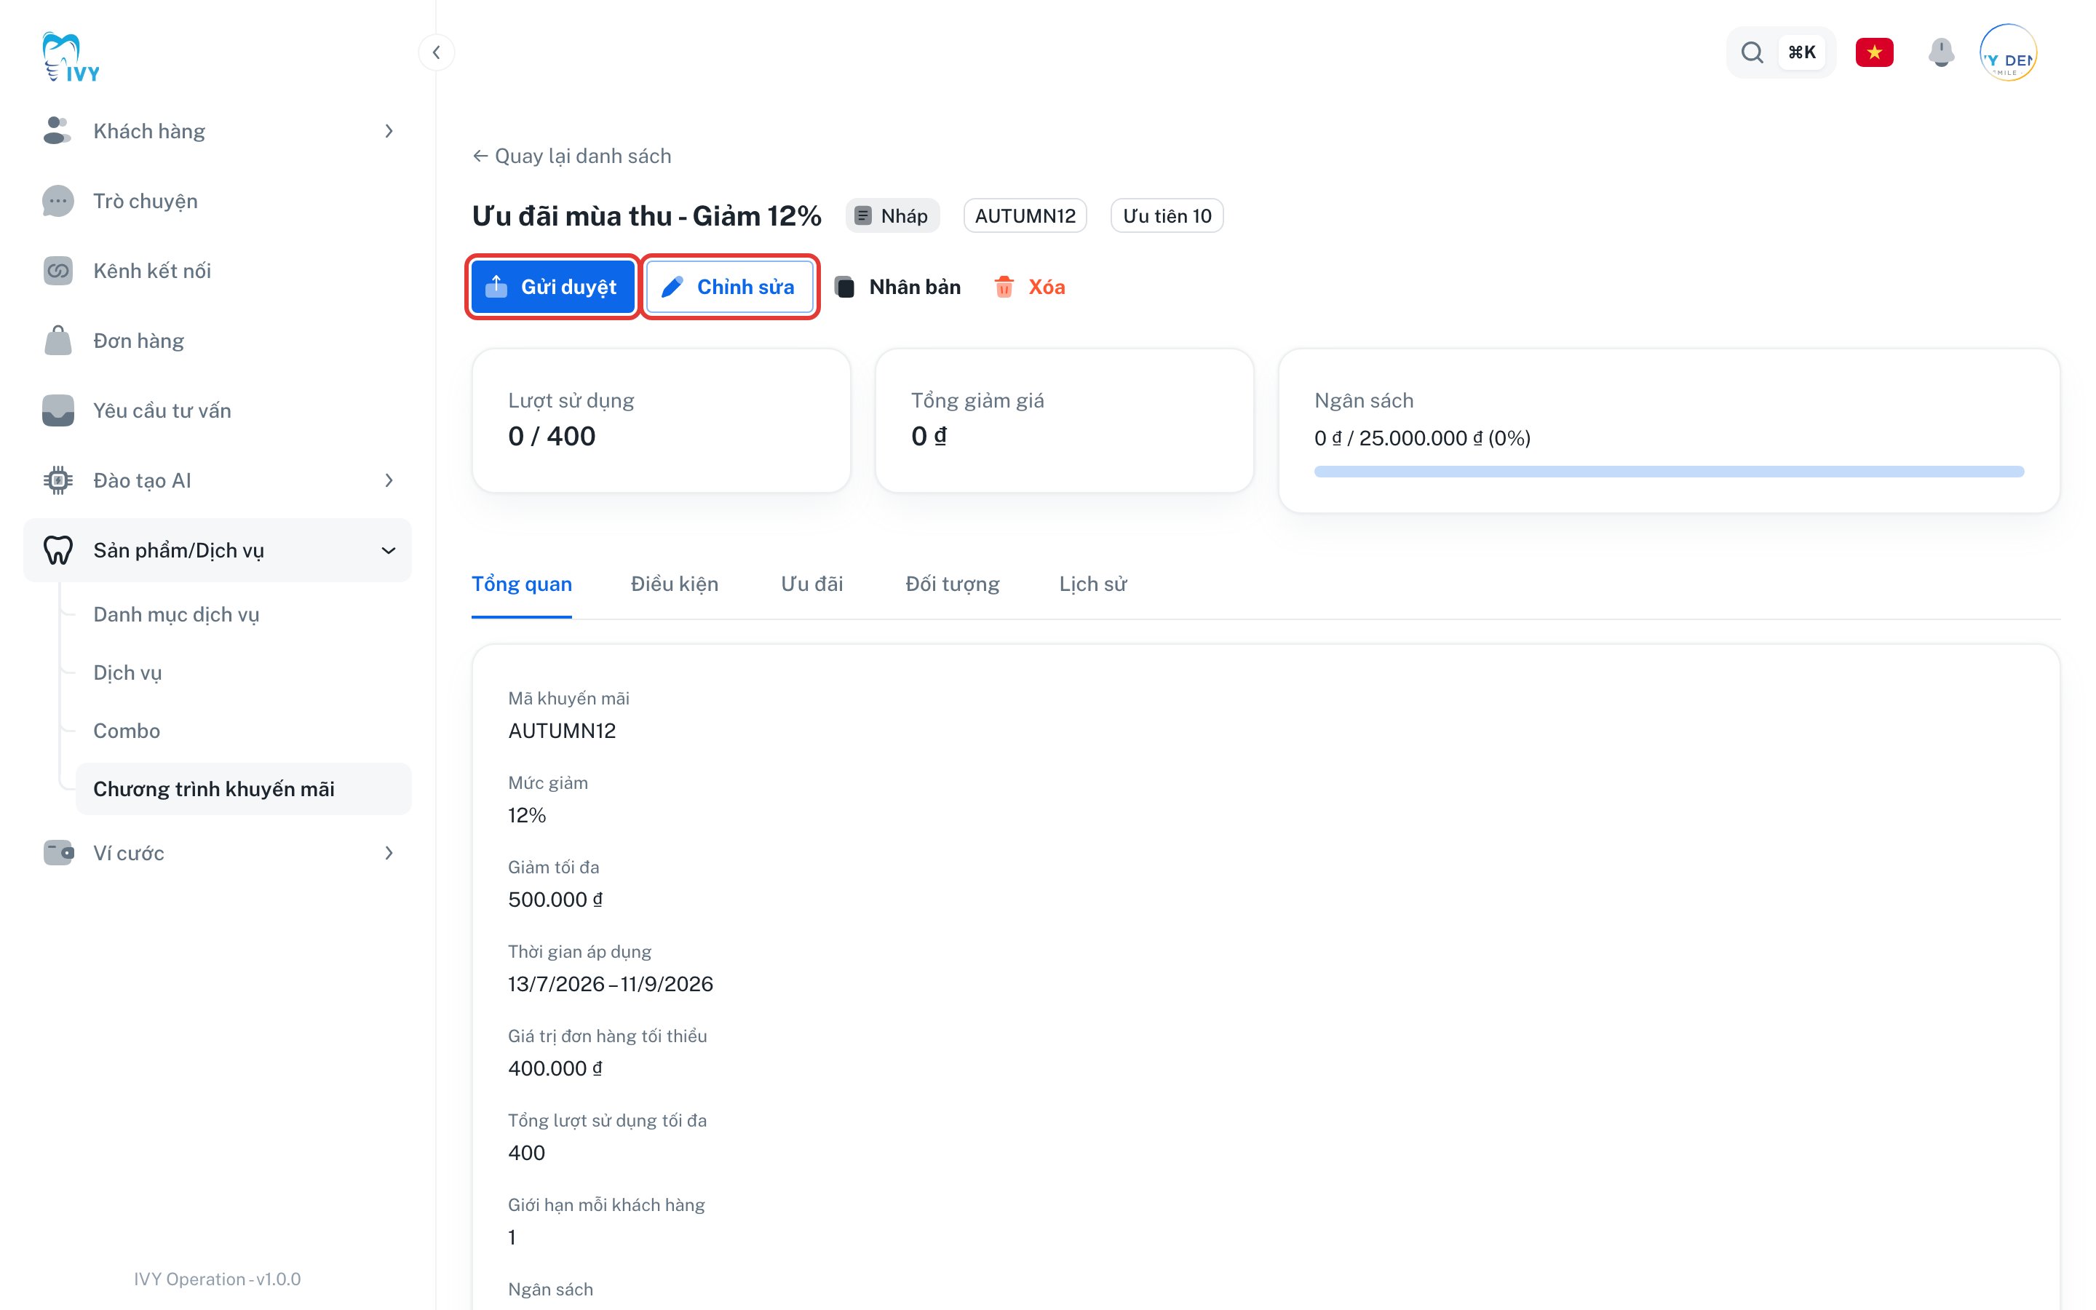The height and width of the screenshot is (1310, 2096).
Task: Click the Đào tạo AI chip icon
Action: 57,480
